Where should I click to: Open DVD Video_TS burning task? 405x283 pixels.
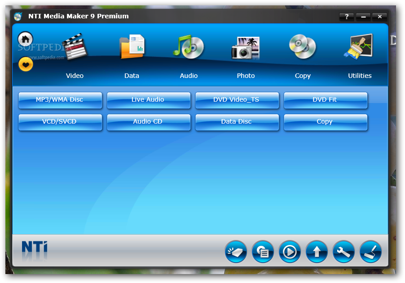pos(237,100)
